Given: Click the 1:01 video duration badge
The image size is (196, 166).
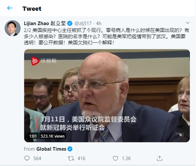Looking at the screenshot, I should pyautogui.click(x=33, y=136).
